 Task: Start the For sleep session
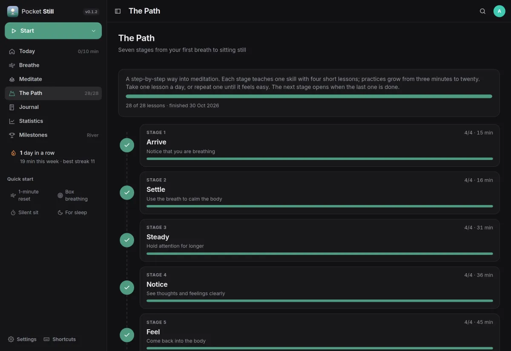(77, 213)
